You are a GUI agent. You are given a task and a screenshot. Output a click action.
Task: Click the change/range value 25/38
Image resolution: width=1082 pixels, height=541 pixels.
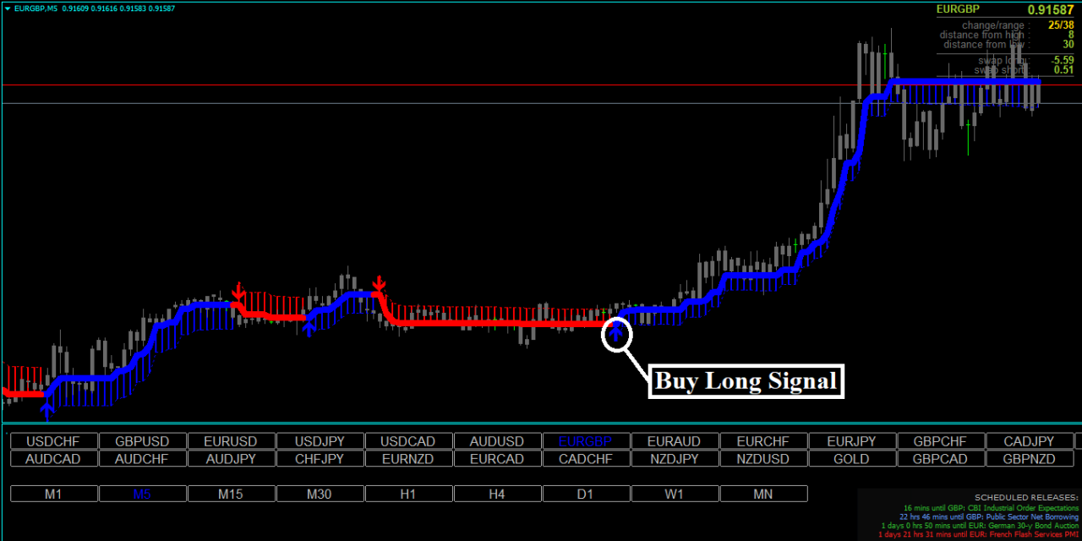pos(1061,25)
